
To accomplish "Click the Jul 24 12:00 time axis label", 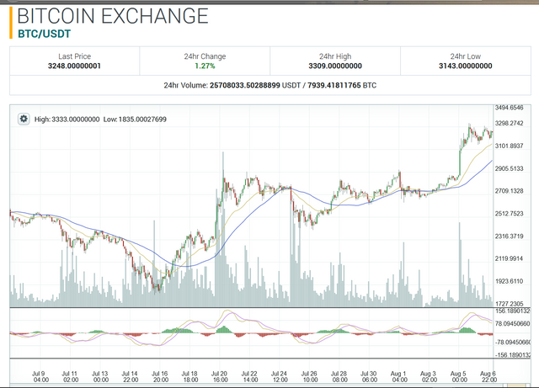I will [280, 377].
